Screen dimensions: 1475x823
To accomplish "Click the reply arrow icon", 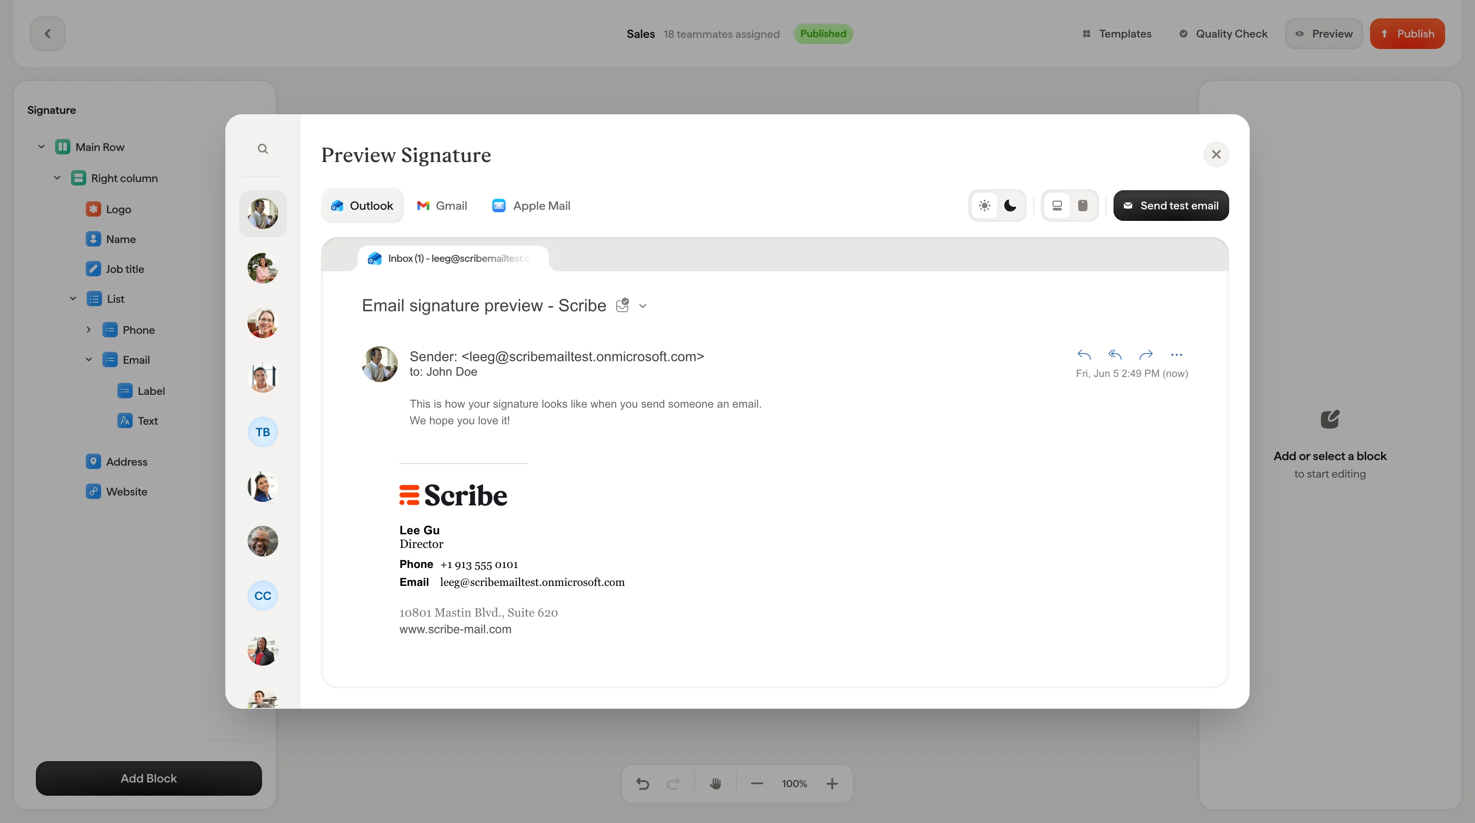I will tap(1084, 355).
